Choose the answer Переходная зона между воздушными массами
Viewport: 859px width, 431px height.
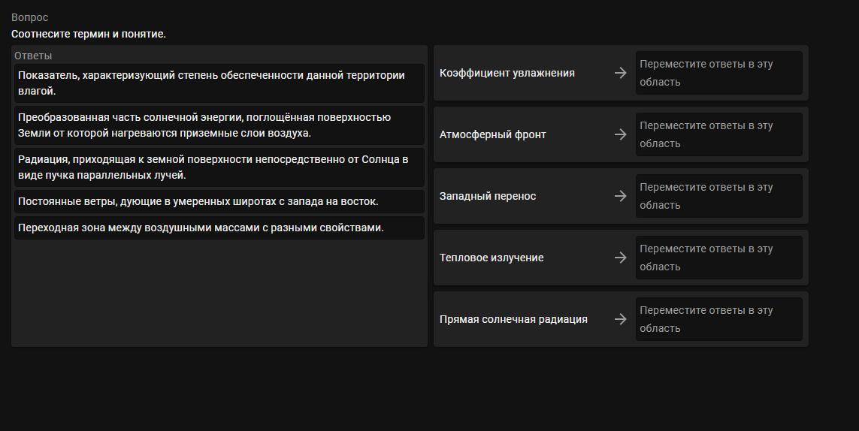pyautogui.click(x=219, y=228)
